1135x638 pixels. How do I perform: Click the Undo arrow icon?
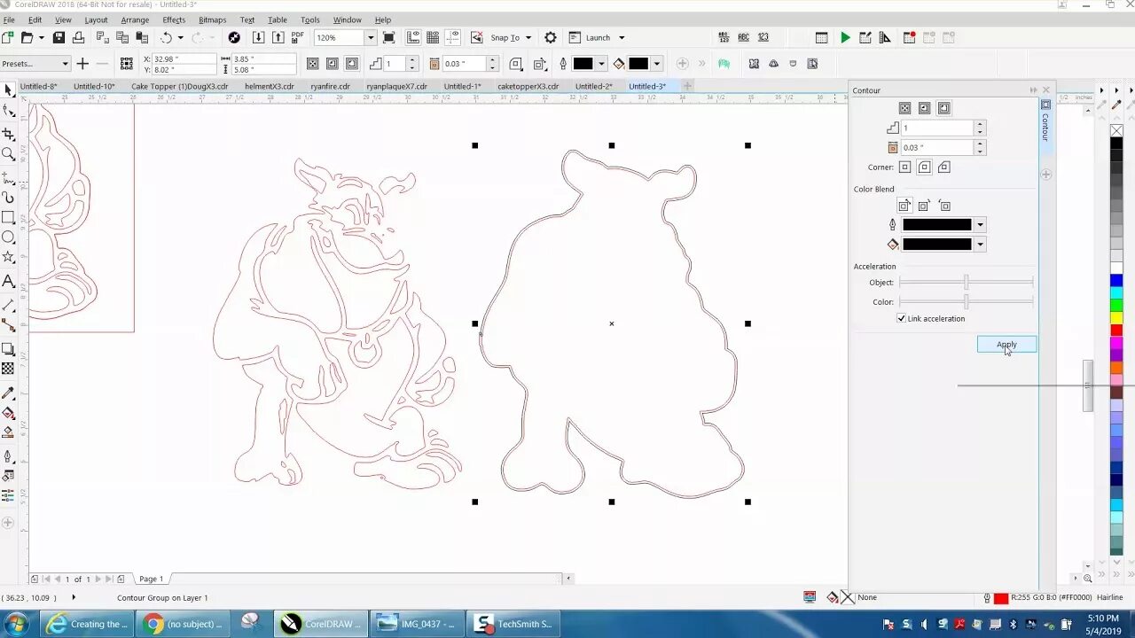click(166, 37)
